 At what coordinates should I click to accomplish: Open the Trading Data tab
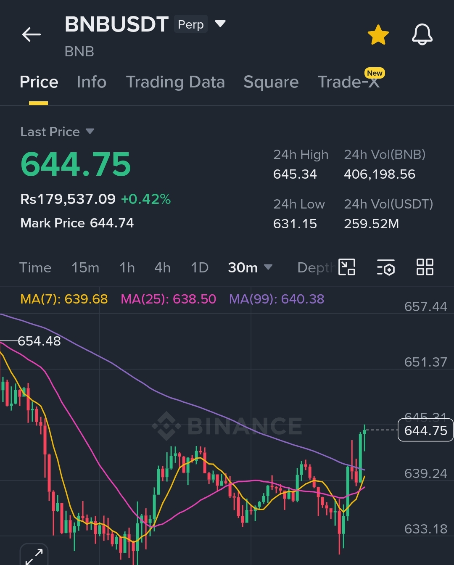click(175, 82)
